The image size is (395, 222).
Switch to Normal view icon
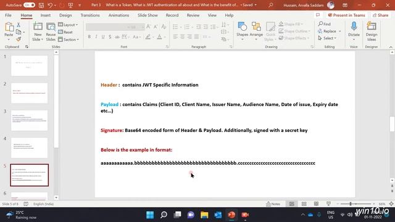point(292,204)
